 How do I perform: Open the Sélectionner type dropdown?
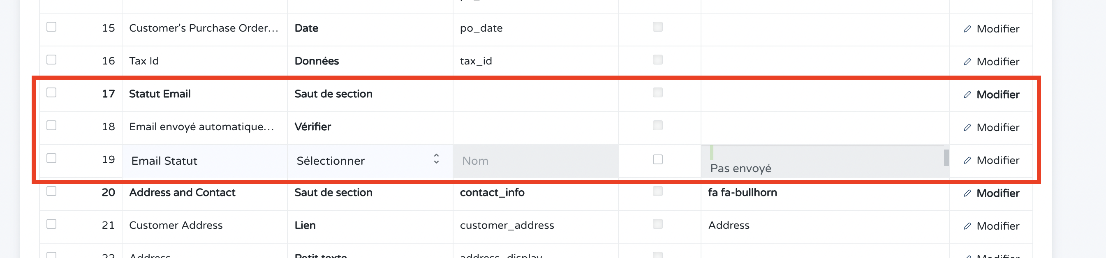[x=365, y=161]
